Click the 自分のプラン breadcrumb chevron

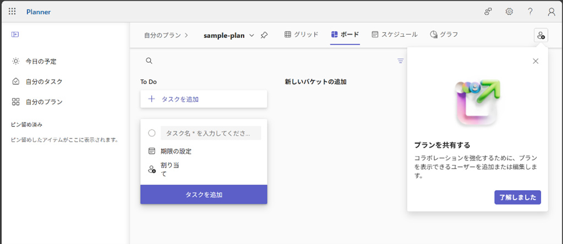pyautogui.click(x=186, y=35)
